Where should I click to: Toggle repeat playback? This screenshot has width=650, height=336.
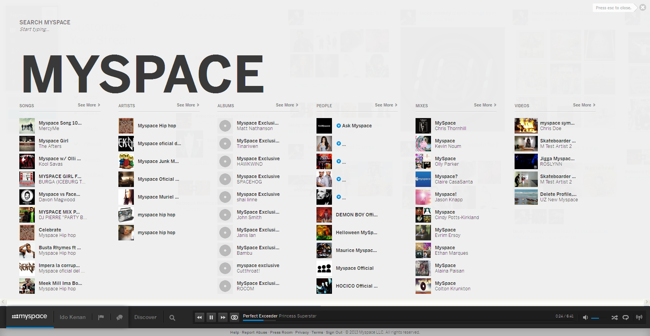click(626, 317)
